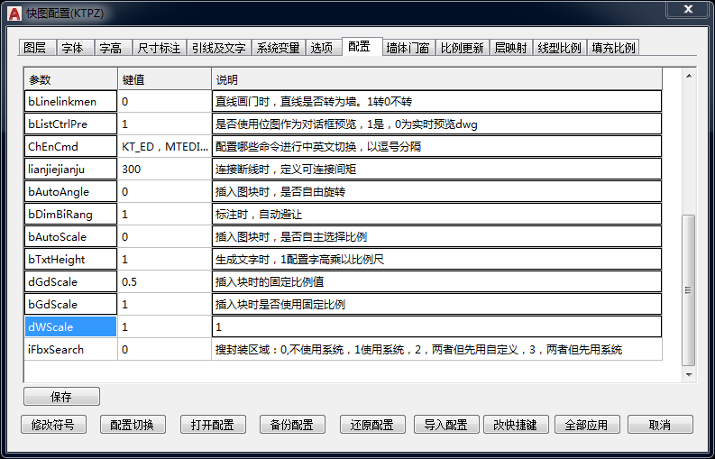This screenshot has height=459, width=715.
Task: Click the AutoCAD icon in title bar
Action: pyautogui.click(x=14, y=11)
